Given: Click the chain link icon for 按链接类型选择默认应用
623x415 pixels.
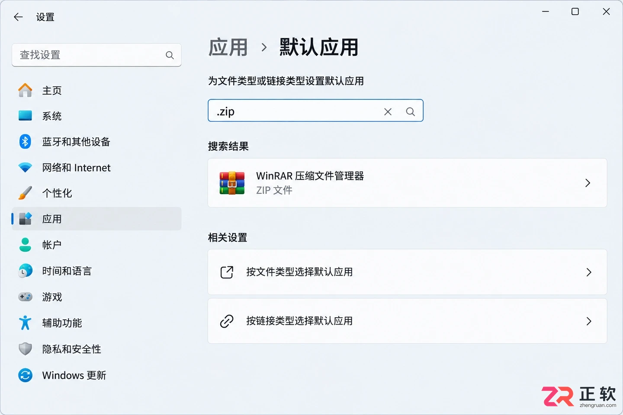Looking at the screenshot, I should [x=227, y=321].
